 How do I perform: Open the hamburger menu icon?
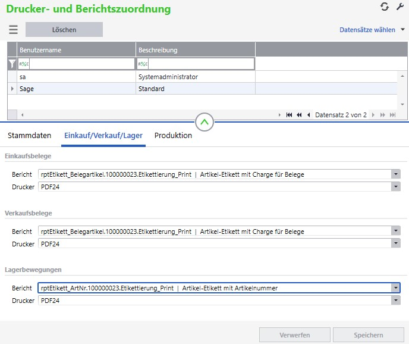tap(13, 30)
